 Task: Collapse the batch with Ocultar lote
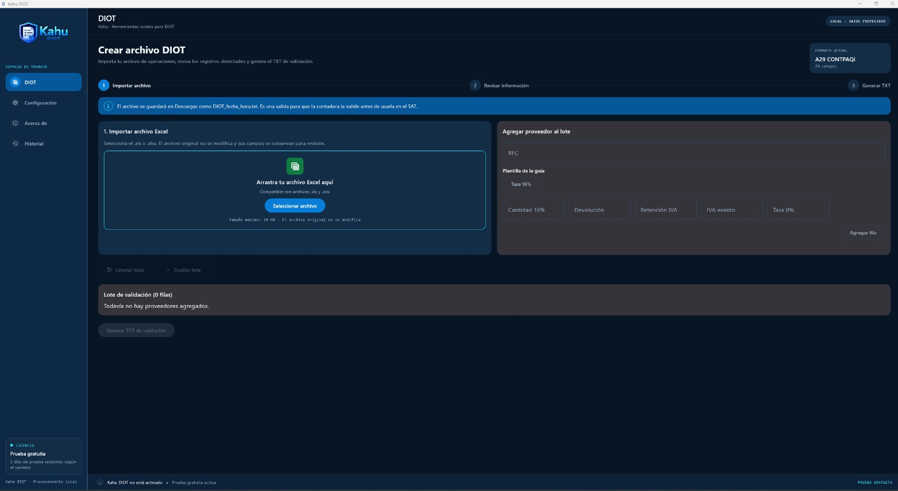tap(184, 270)
